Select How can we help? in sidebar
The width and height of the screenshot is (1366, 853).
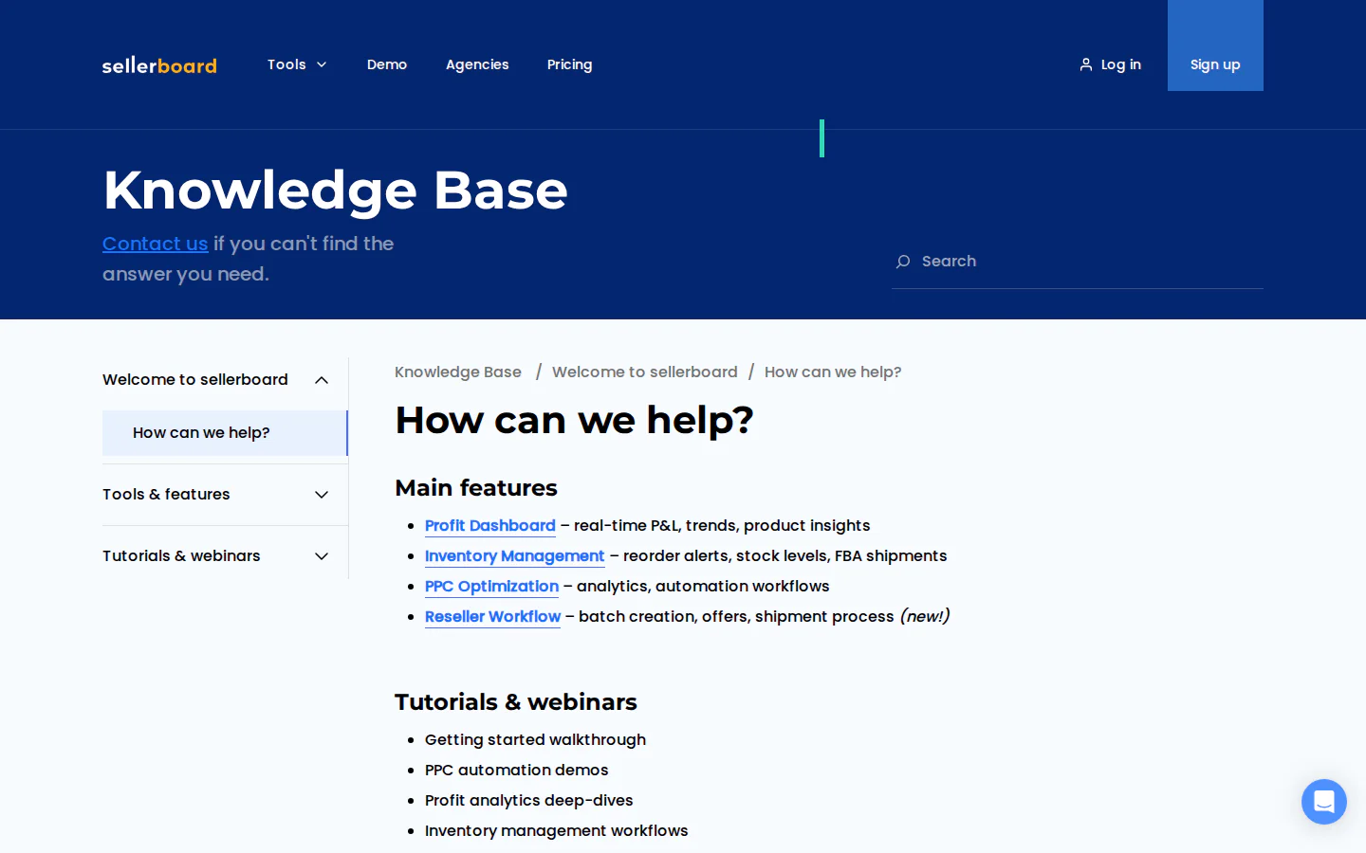(225, 433)
